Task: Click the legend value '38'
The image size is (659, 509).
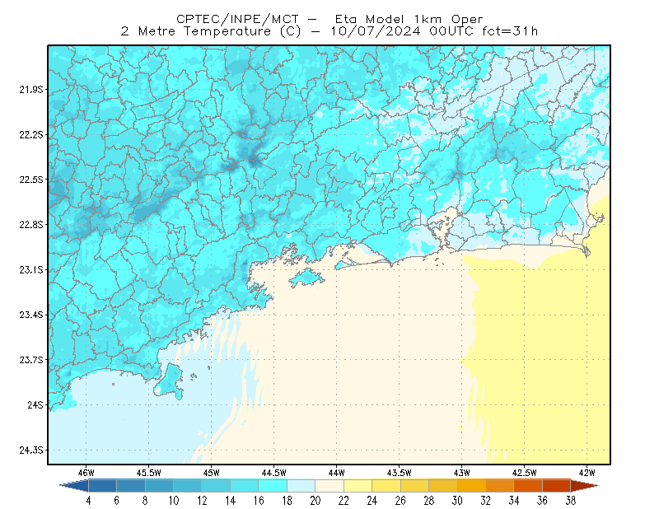Action: point(571,501)
